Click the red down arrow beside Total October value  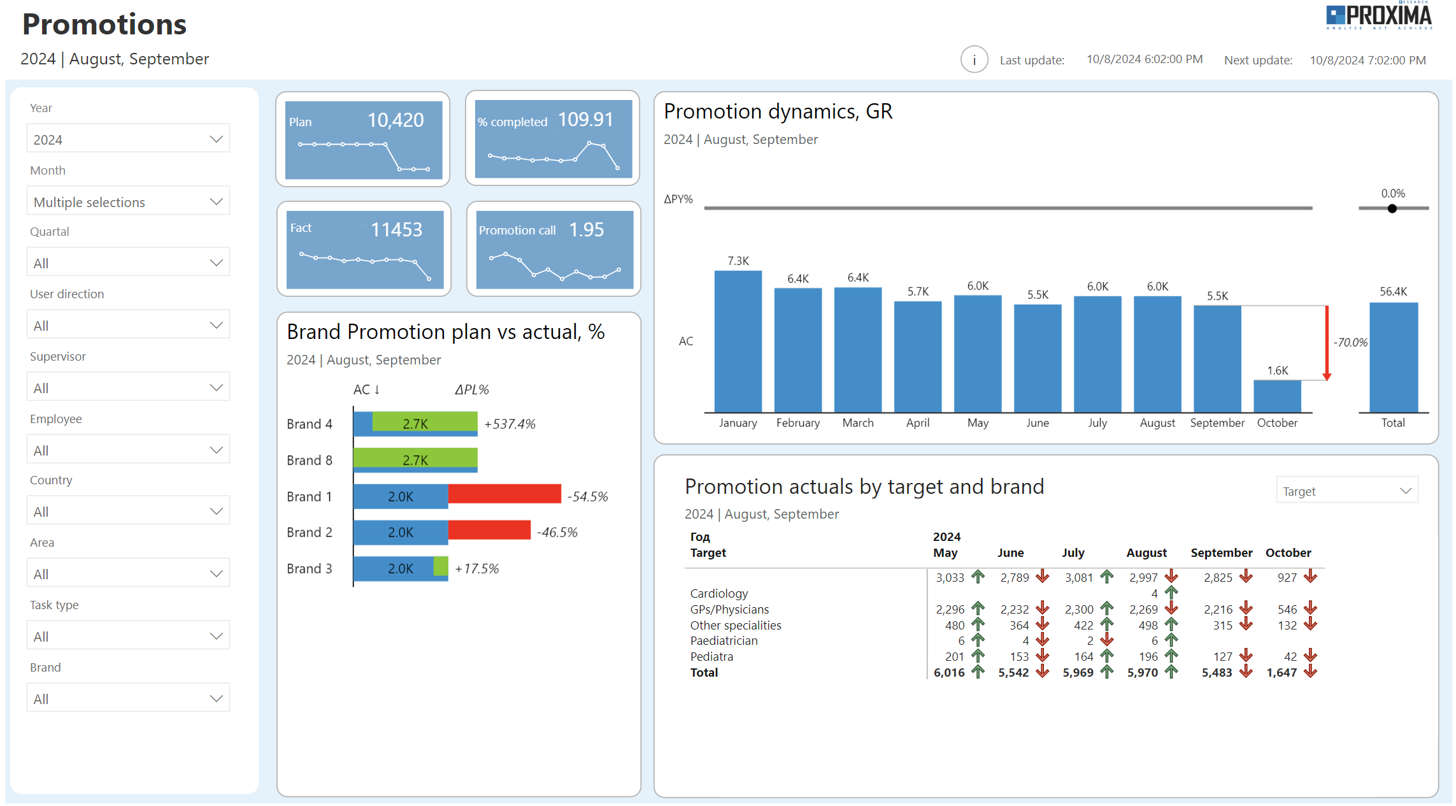tap(1310, 672)
